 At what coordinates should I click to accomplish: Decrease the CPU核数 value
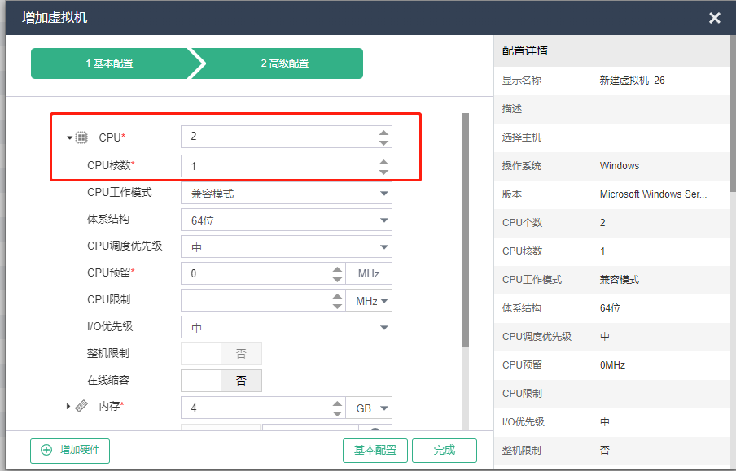click(x=383, y=172)
